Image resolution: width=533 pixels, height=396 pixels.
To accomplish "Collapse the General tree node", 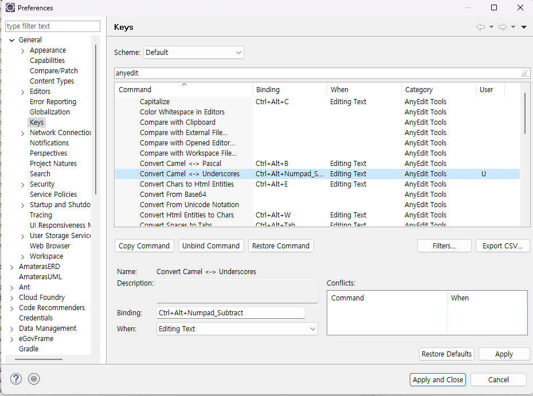I will pyautogui.click(x=11, y=40).
